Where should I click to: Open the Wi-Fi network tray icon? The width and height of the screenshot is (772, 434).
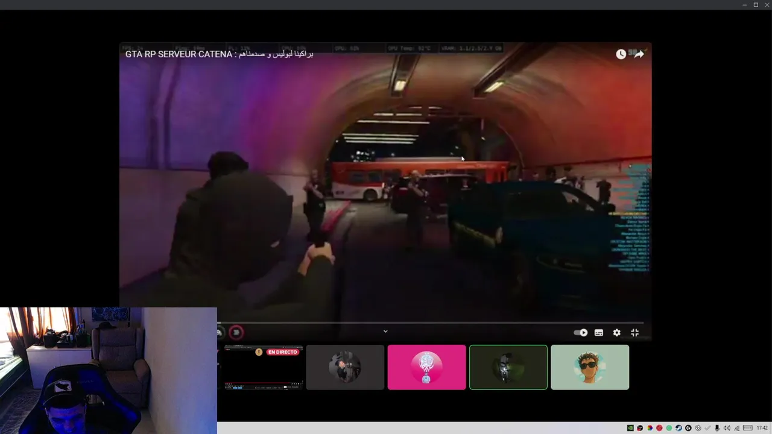pos(737,428)
